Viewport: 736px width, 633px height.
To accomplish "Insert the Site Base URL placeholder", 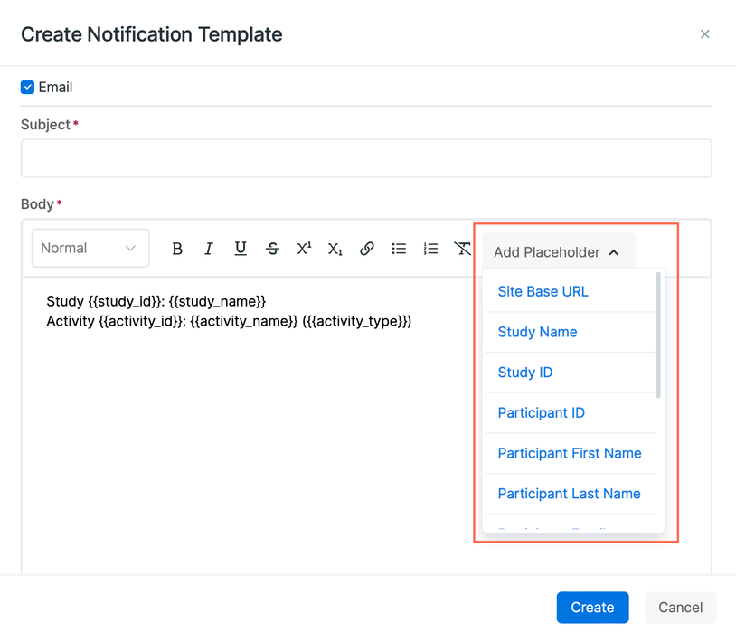I will pyautogui.click(x=543, y=291).
